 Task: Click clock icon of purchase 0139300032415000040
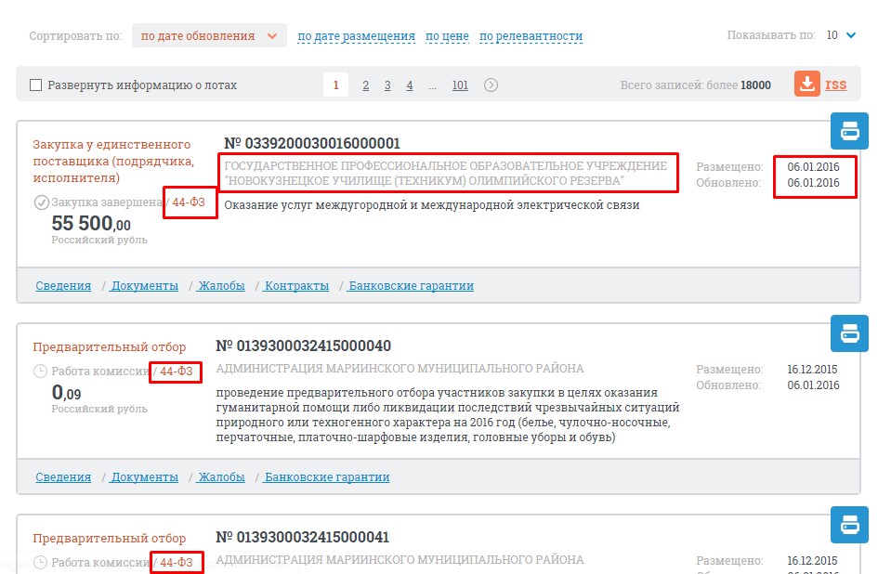[x=40, y=372]
